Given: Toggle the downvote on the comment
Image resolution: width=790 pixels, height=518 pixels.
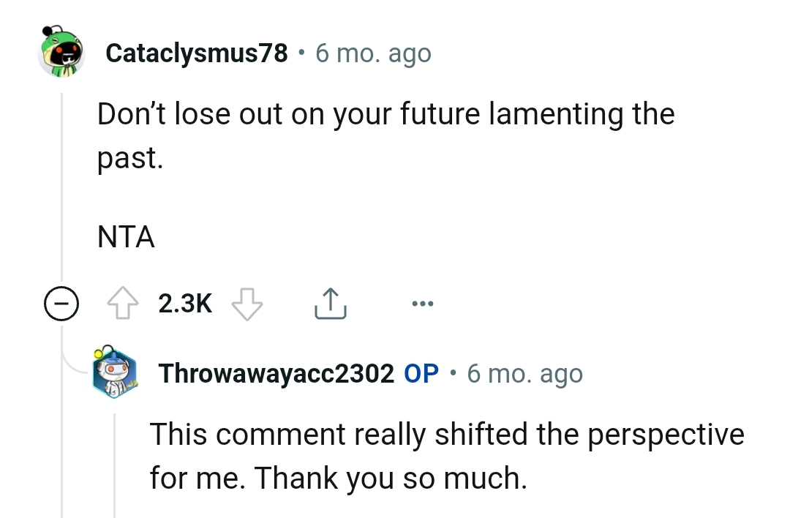Looking at the screenshot, I should [x=247, y=302].
